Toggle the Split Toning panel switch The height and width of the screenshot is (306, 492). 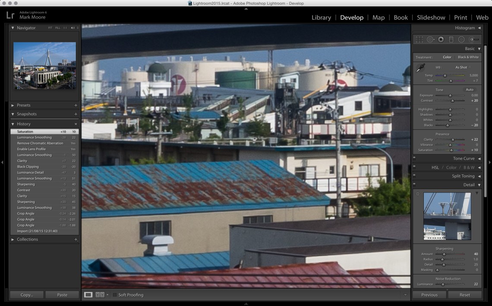[x=414, y=176]
